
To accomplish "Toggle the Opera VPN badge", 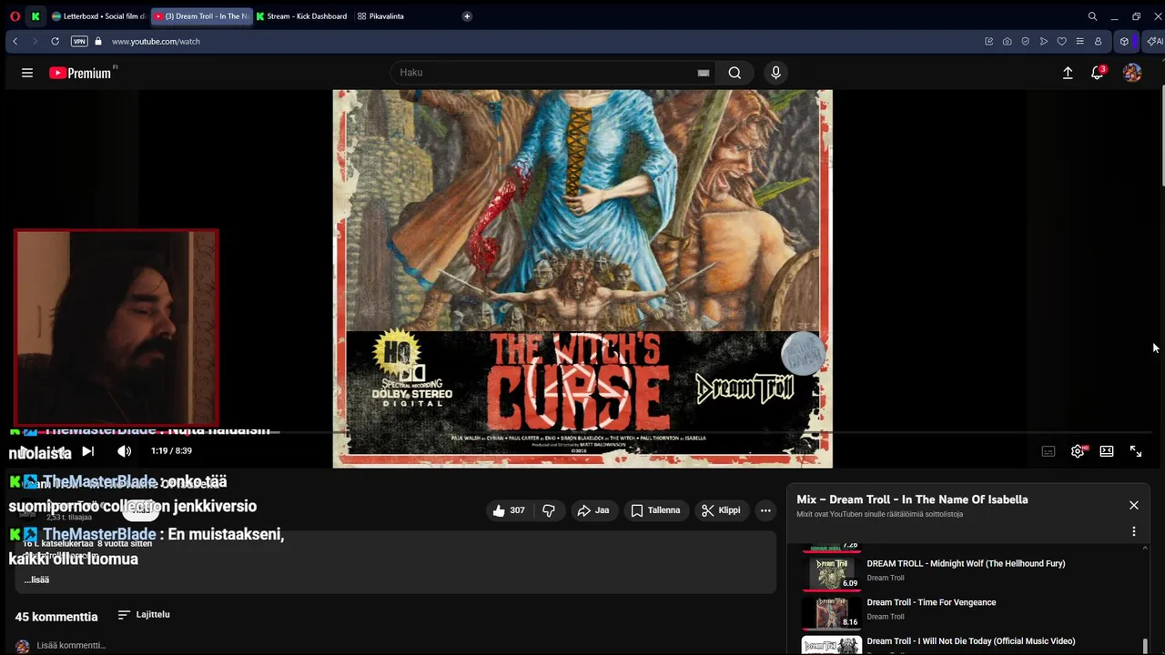I will (x=79, y=41).
